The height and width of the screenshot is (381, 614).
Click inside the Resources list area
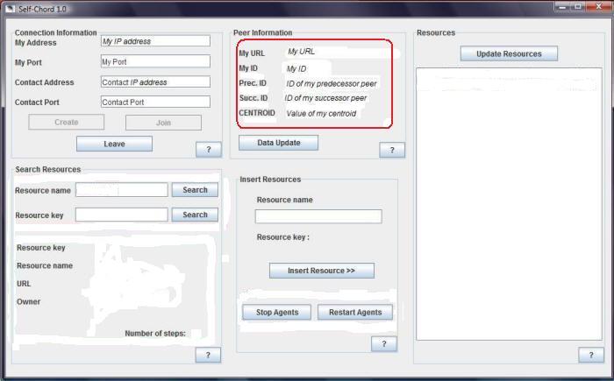click(509, 210)
